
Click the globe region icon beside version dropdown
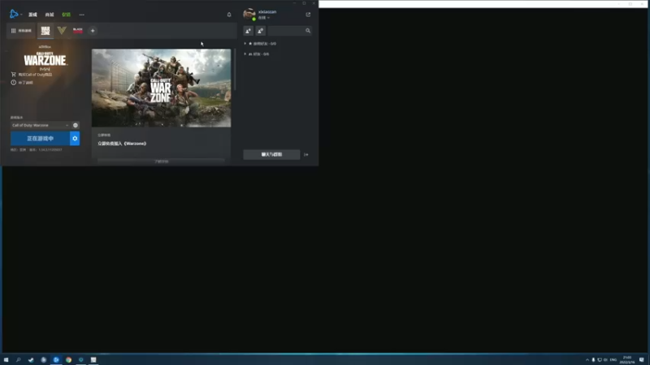click(x=76, y=125)
